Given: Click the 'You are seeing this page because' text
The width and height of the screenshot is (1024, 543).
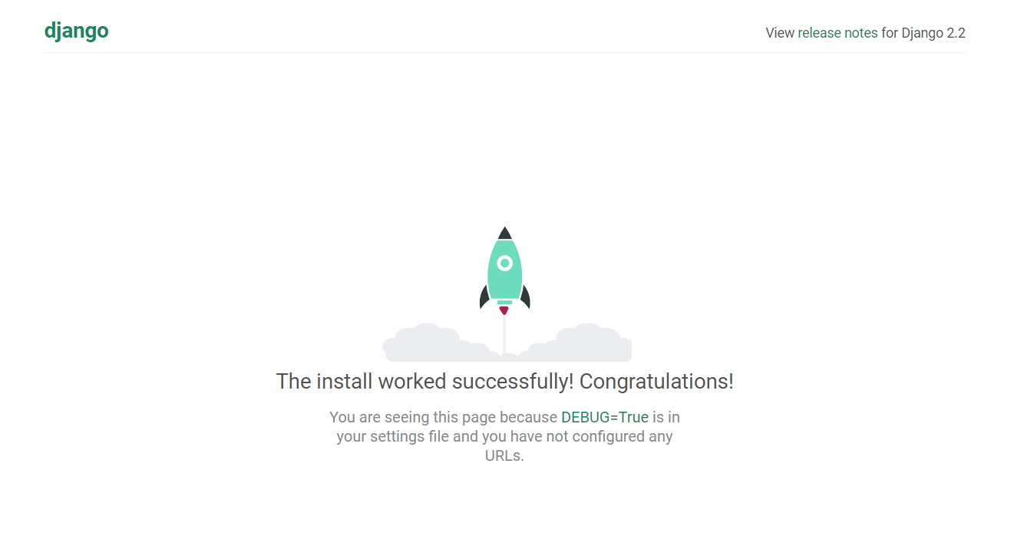Looking at the screenshot, I should pos(444,418).
